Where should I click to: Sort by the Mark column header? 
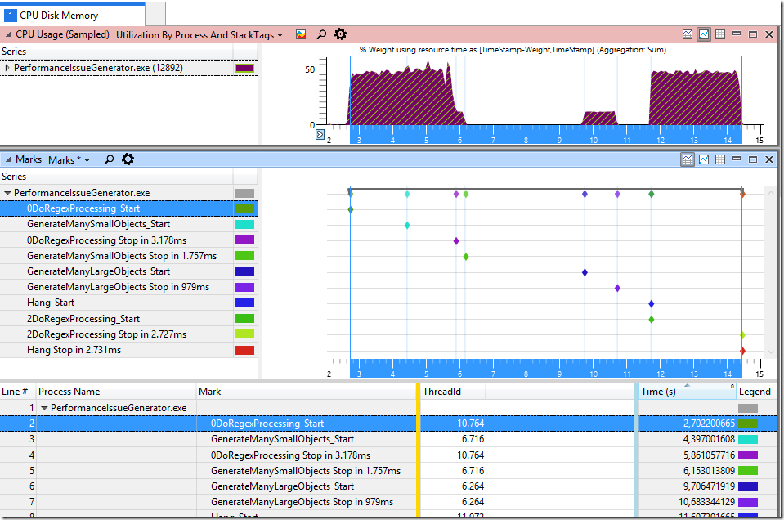pos(306,392)
